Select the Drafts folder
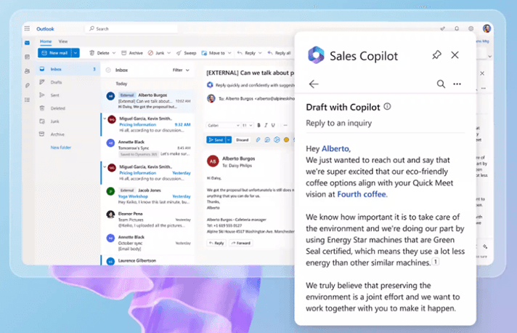 [x=56, y=82]
